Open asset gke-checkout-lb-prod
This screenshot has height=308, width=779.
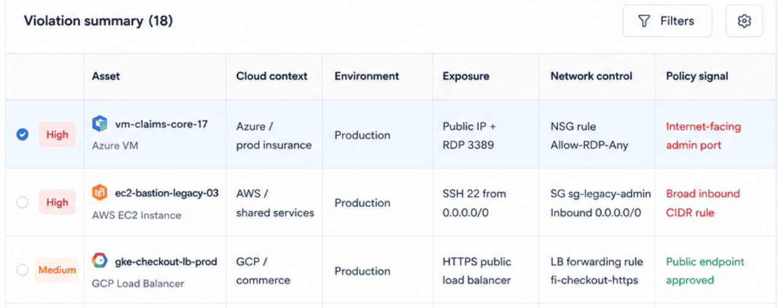tap(166, 262)
